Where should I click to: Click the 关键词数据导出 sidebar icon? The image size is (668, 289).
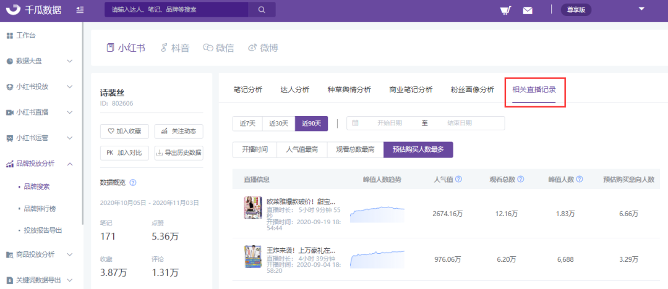[10, 280]
